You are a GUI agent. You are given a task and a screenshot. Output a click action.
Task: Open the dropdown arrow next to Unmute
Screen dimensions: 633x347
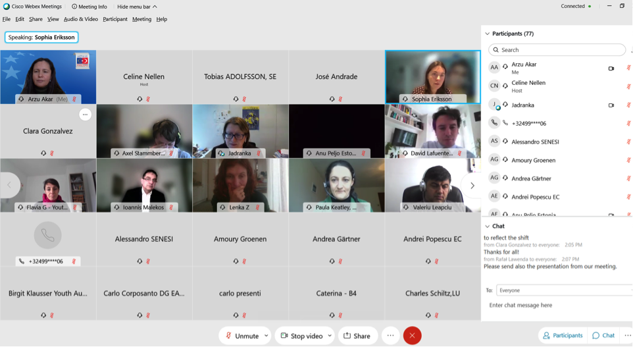coord(266,336)
